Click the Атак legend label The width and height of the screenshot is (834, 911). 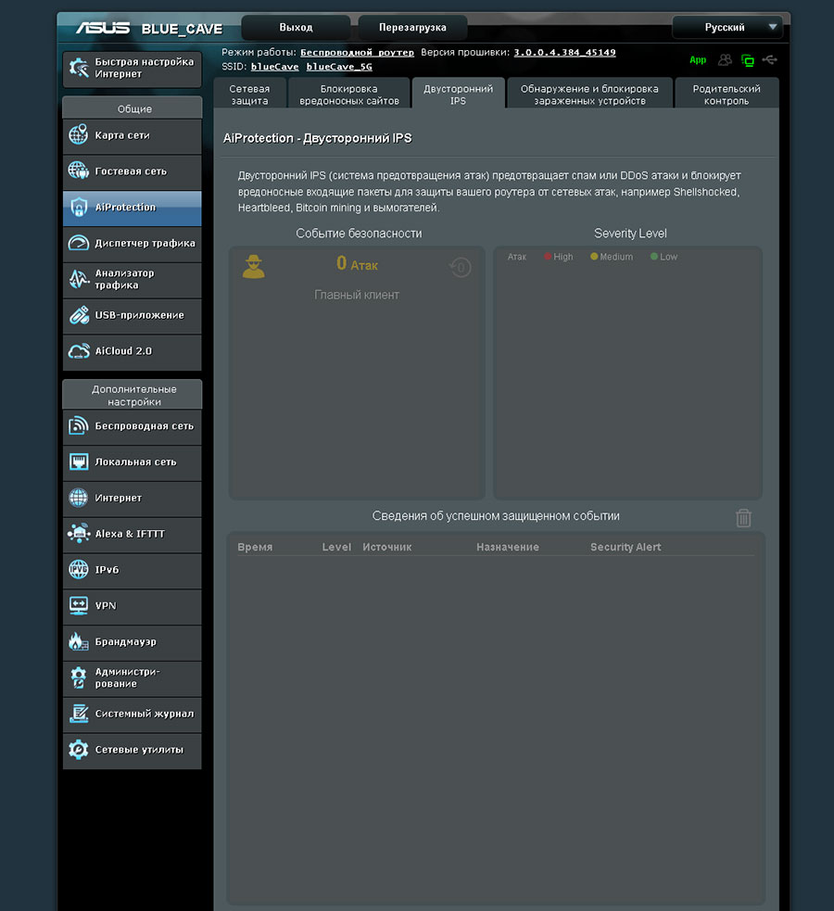tap(517, 257)
